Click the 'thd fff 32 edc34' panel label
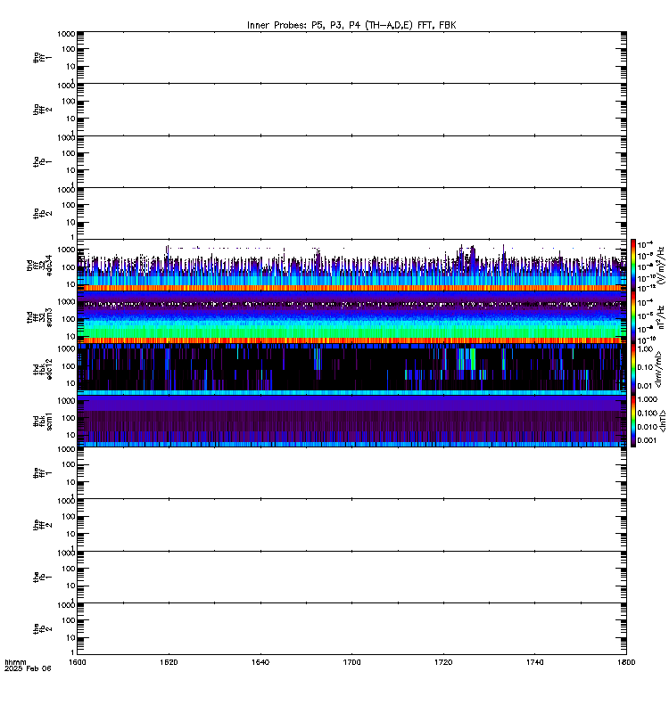 click(x=39, y=265)
